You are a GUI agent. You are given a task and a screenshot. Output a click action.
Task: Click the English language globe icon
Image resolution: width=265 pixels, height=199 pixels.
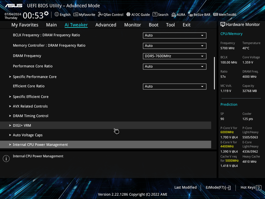pos(57,14)
